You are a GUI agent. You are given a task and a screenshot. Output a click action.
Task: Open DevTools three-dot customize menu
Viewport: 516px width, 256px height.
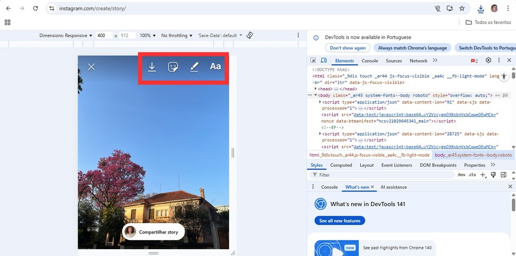click(499, 60)
